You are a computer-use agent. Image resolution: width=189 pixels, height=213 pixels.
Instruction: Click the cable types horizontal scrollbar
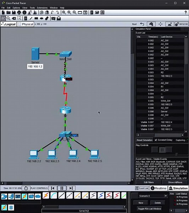[84, 207]
